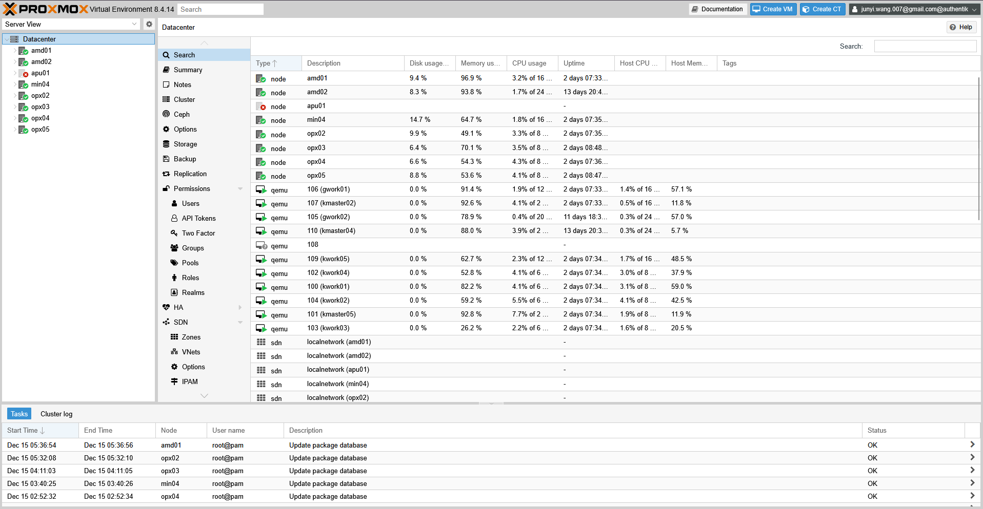Expand the amd01 node in the tree
The image size is (983, 509).
click(x=14, y=50)
